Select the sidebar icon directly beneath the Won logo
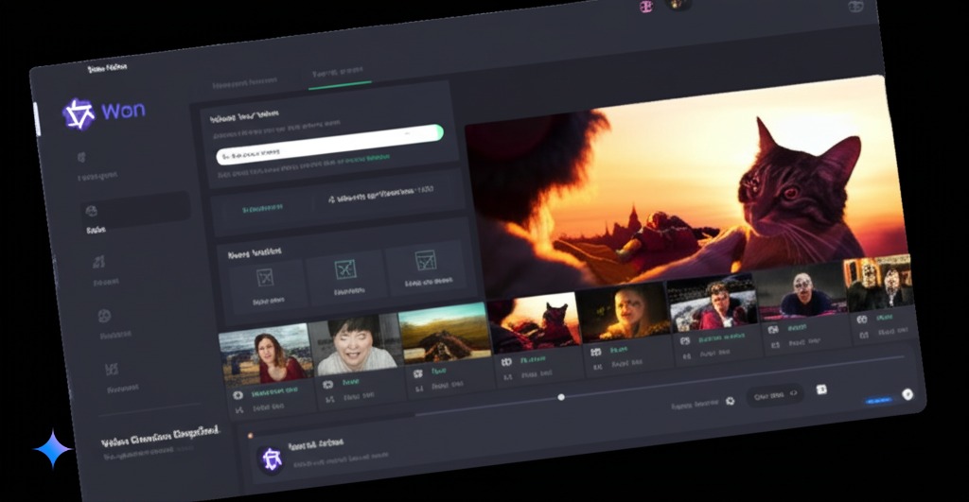 point(81,158)
